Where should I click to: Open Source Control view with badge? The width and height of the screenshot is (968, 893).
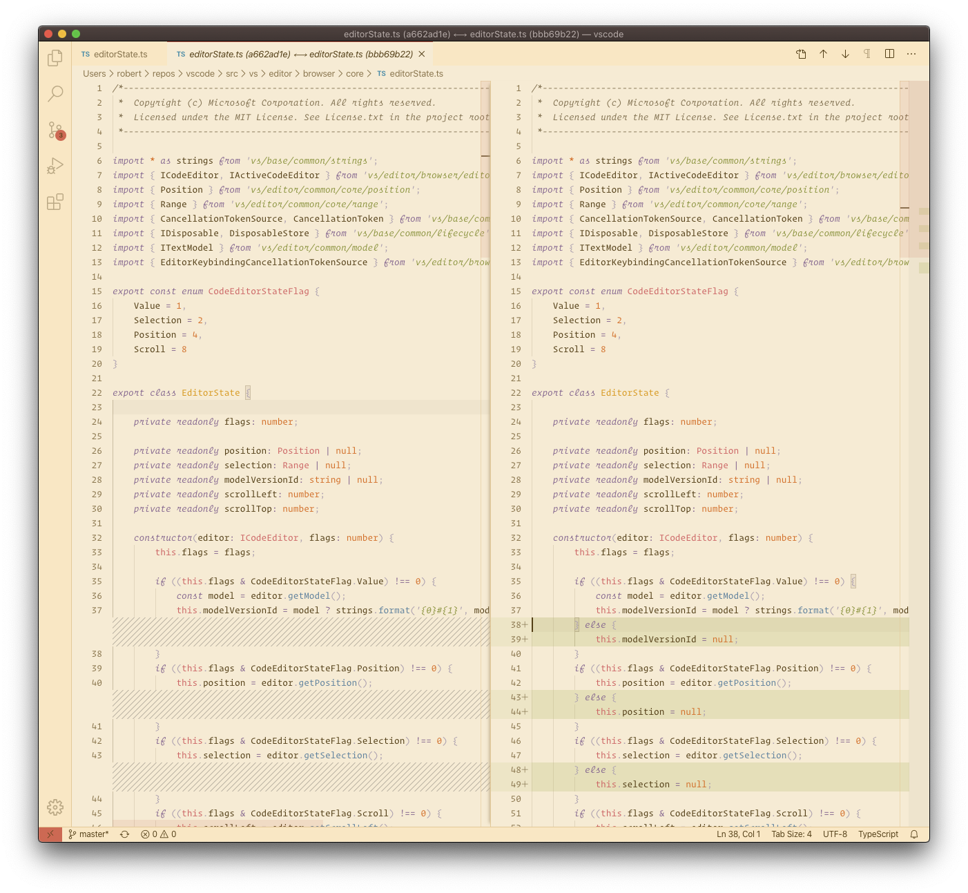click(x=55, y=130)
